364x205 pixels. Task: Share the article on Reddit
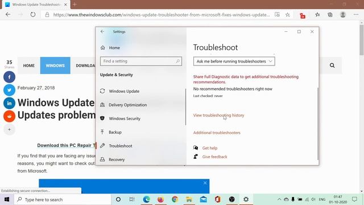pos(9,116)
